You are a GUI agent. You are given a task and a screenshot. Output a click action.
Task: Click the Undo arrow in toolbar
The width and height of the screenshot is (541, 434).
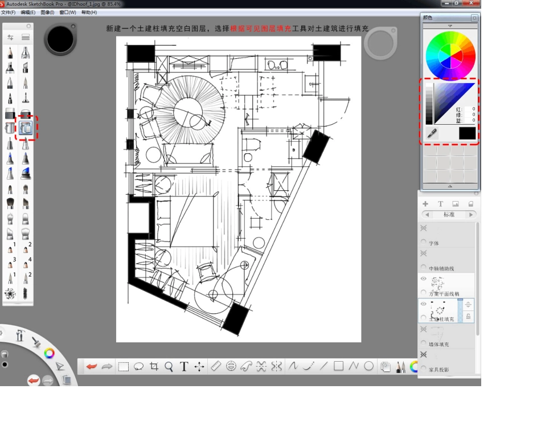click(x=92, y=366)
